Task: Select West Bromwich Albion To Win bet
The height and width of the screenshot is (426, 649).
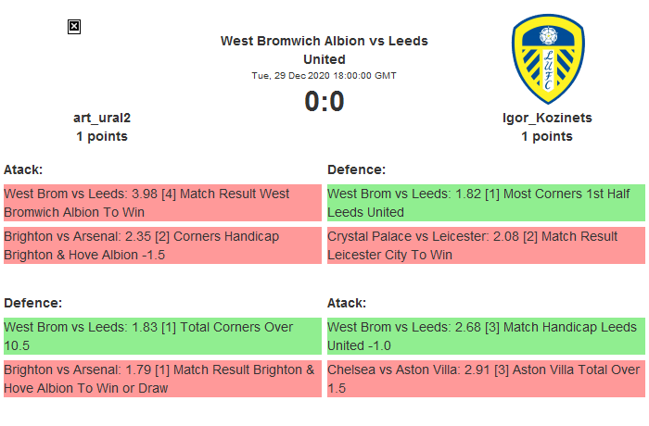Action: [162, 203]
